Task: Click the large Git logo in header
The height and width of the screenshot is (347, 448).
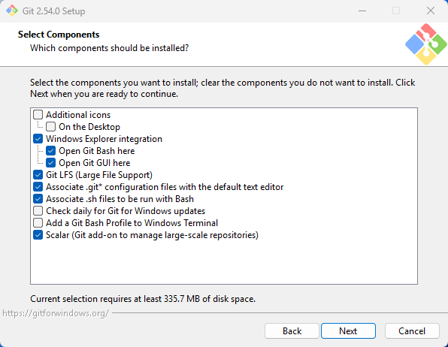Action: click(x=425, y=44)
